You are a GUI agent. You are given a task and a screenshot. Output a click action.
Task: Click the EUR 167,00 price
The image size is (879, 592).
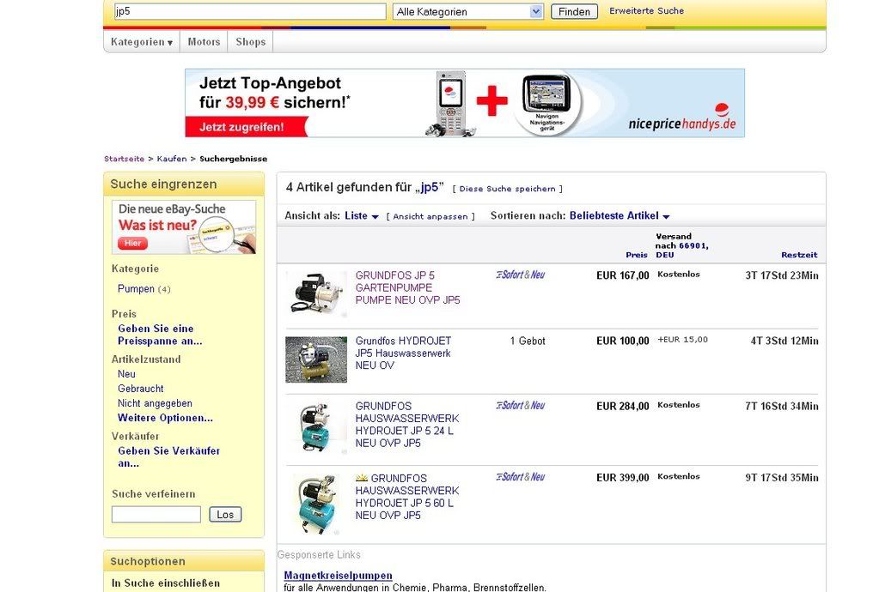[623, 275]
